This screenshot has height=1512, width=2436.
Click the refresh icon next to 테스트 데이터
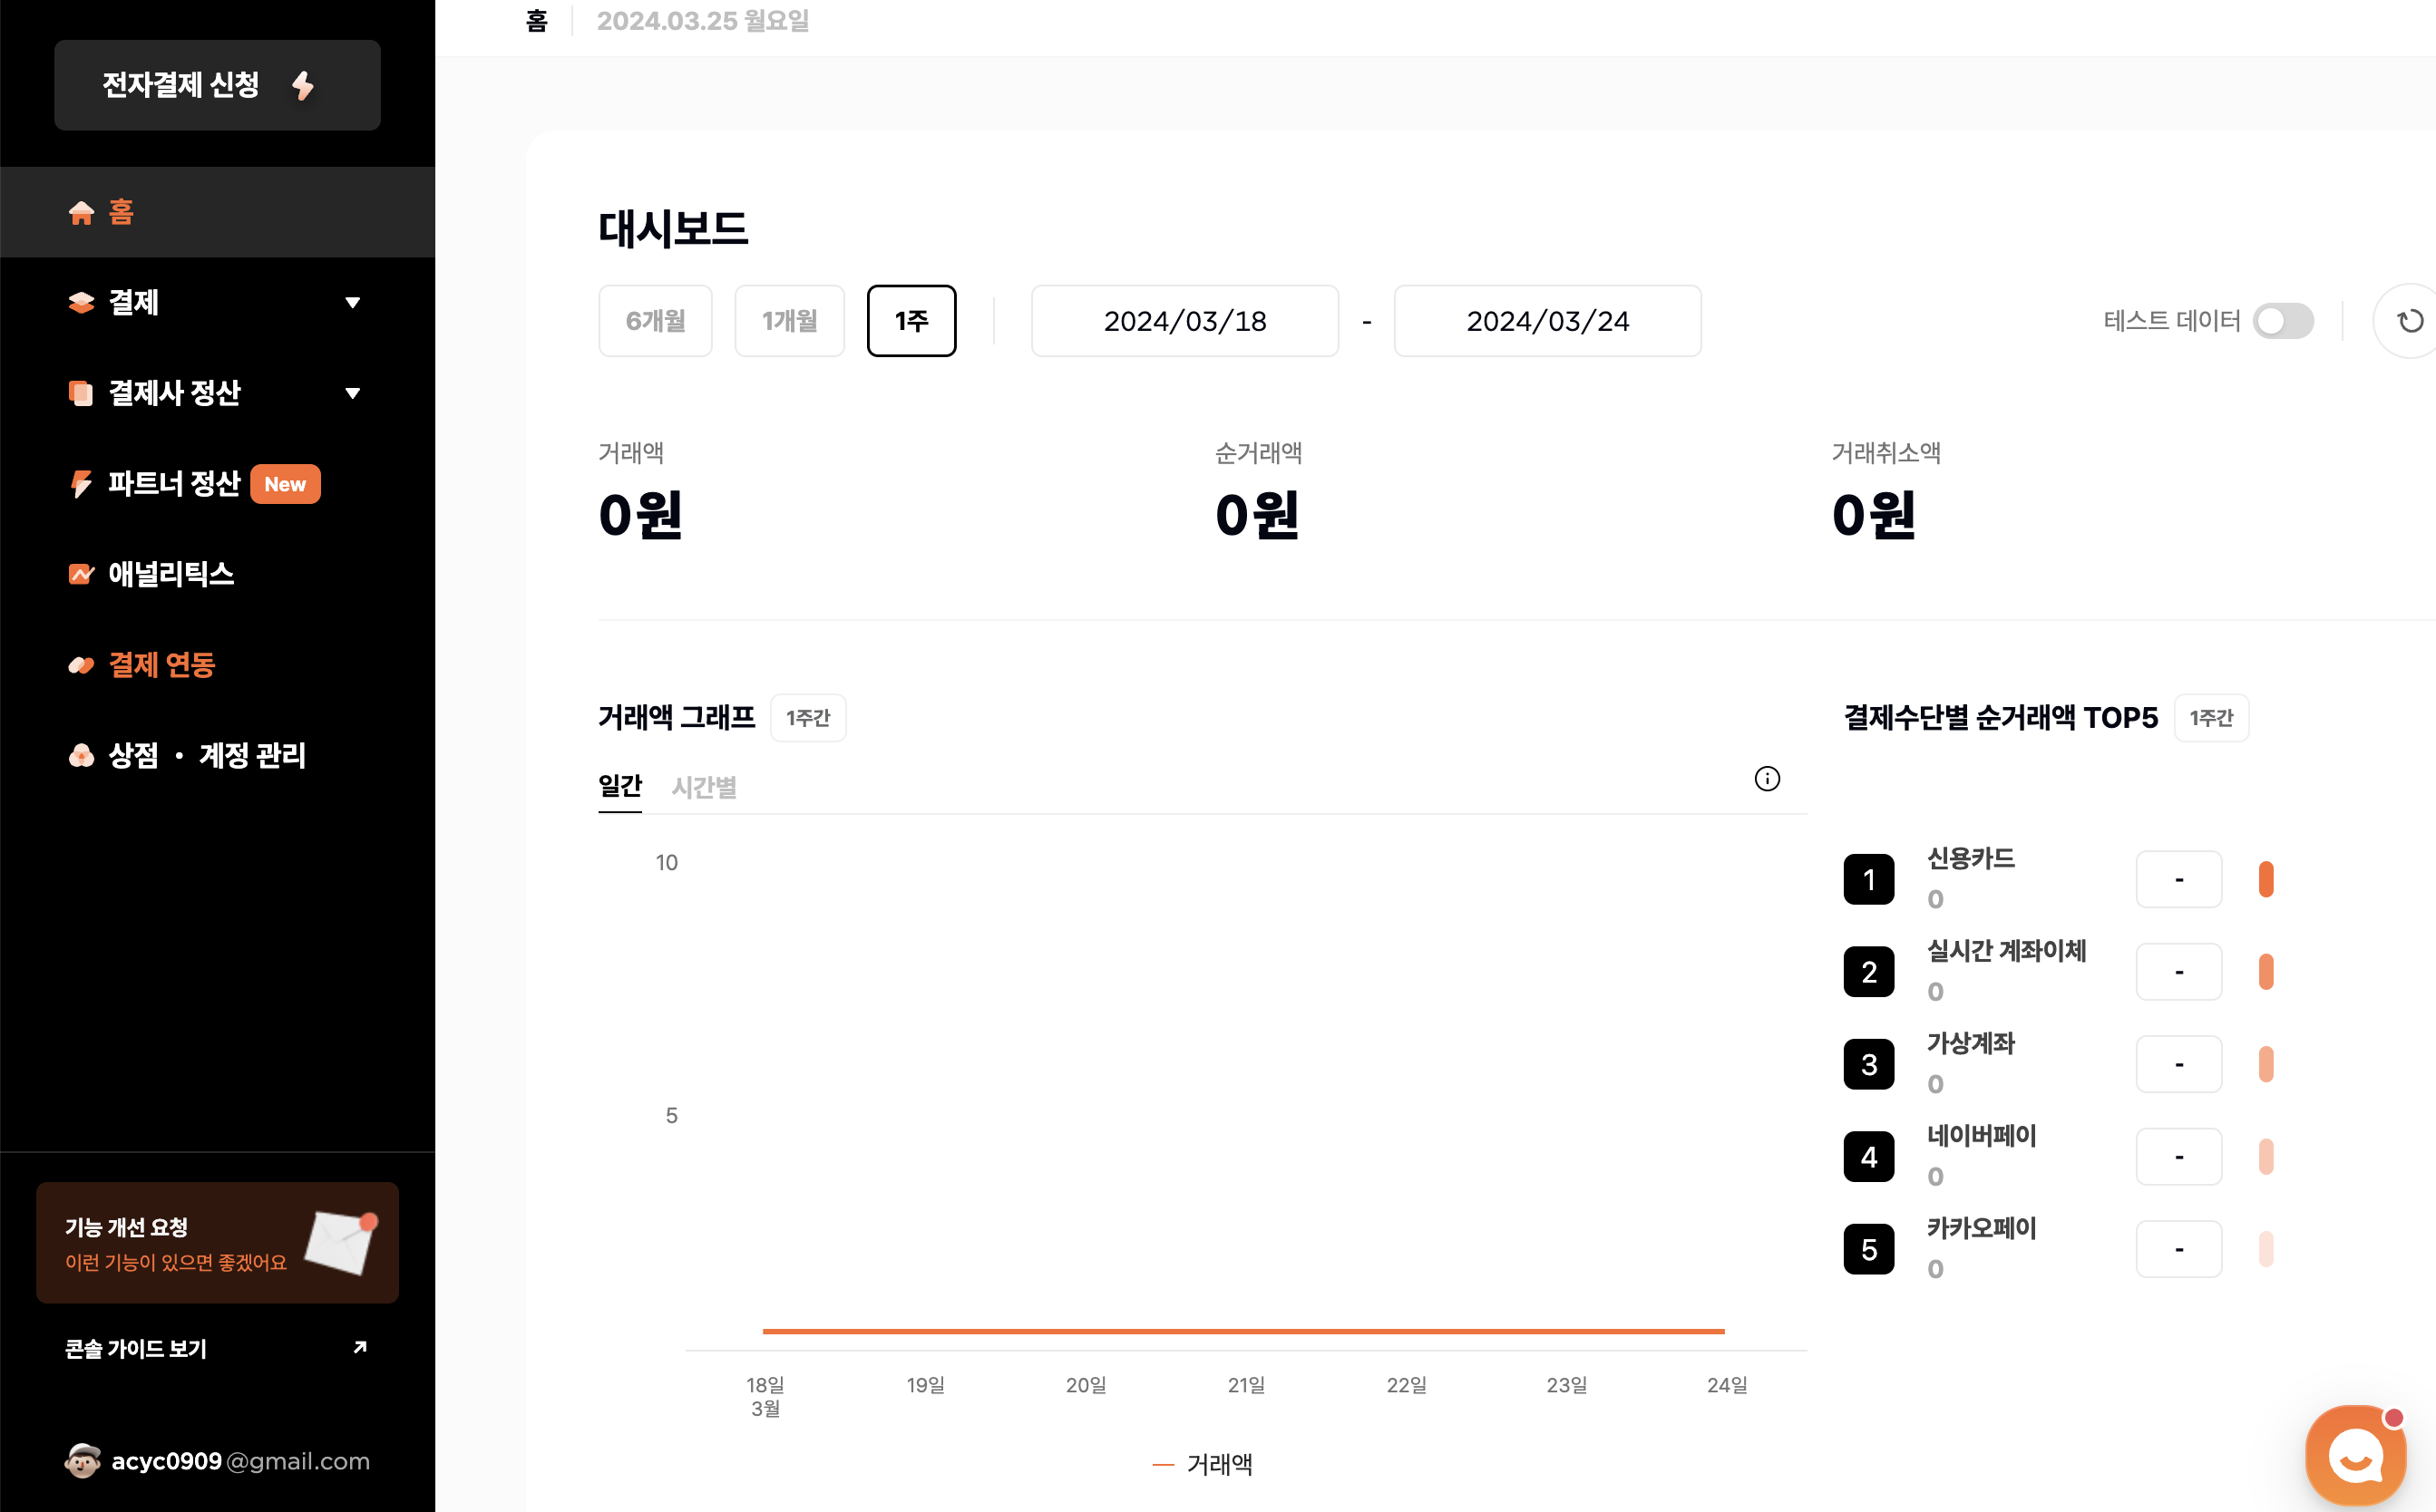[x=2410, y=321]
